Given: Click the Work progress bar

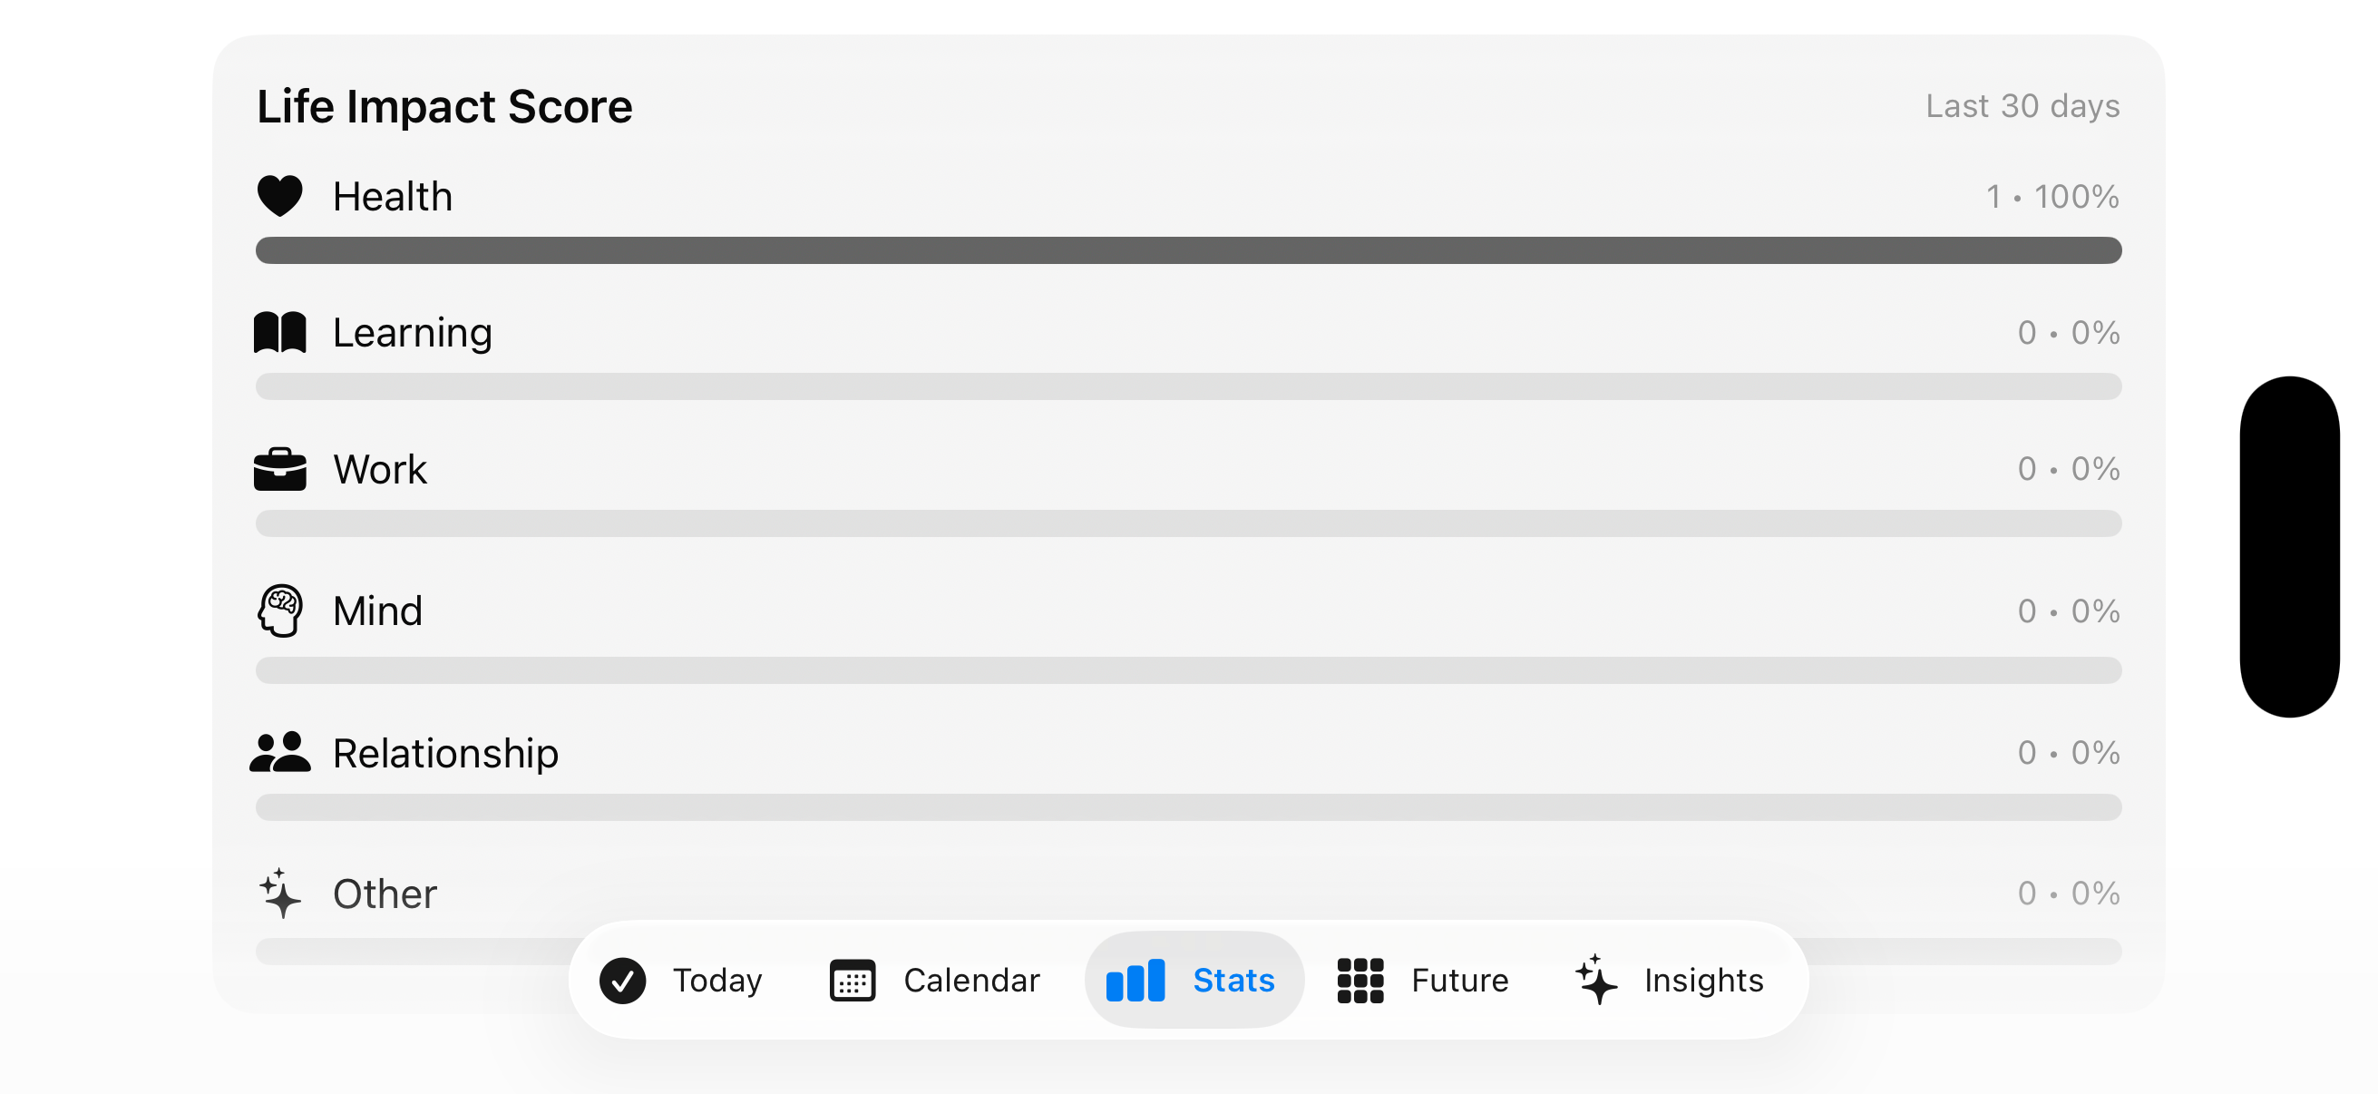Looking at the screenshot, I should [1188, 523].
